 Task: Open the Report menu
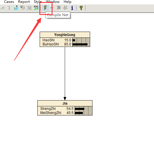pos(24,2)
